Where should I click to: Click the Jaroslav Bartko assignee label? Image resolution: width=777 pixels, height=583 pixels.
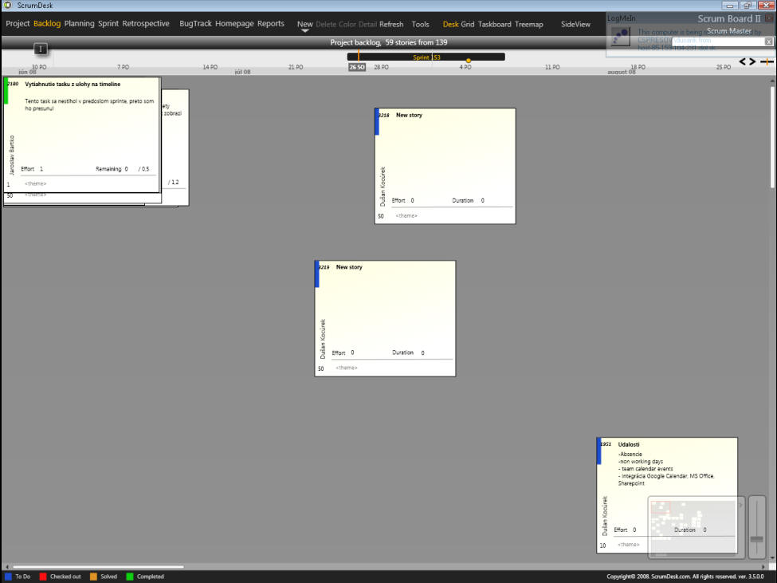click(x=12, y=155)
